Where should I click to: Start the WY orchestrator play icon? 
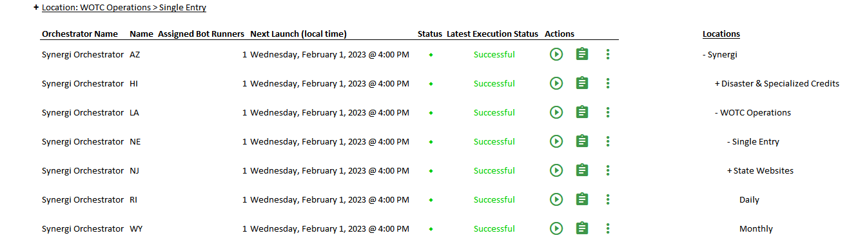tap(556, 228)
